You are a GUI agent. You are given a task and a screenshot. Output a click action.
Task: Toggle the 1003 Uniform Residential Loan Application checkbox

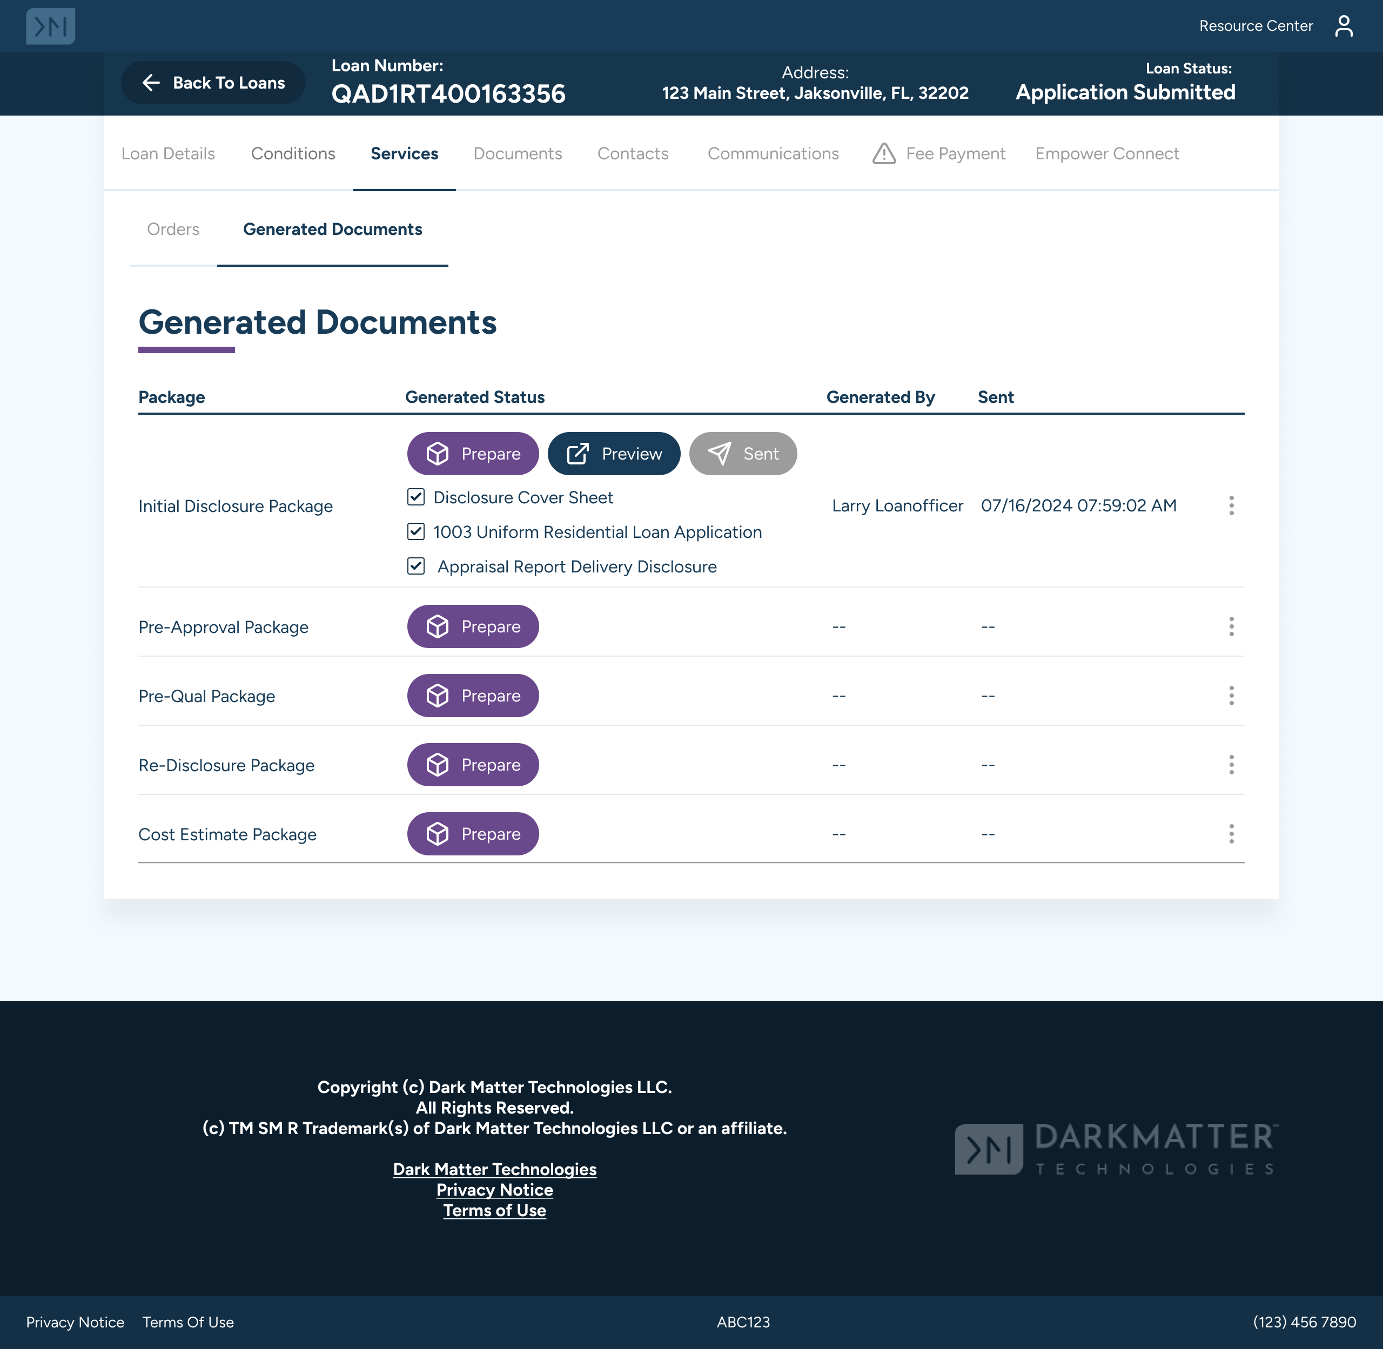tap(416, 532)
